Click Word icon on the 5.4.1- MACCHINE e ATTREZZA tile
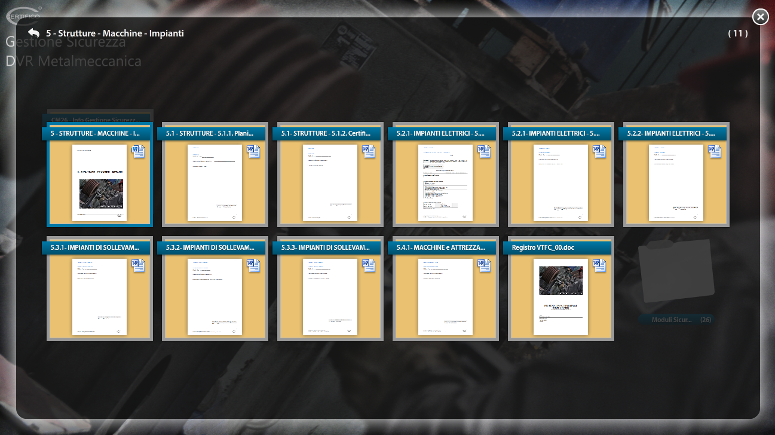The height and width of the screenshot is (435, 775). [x=484, y=265]
